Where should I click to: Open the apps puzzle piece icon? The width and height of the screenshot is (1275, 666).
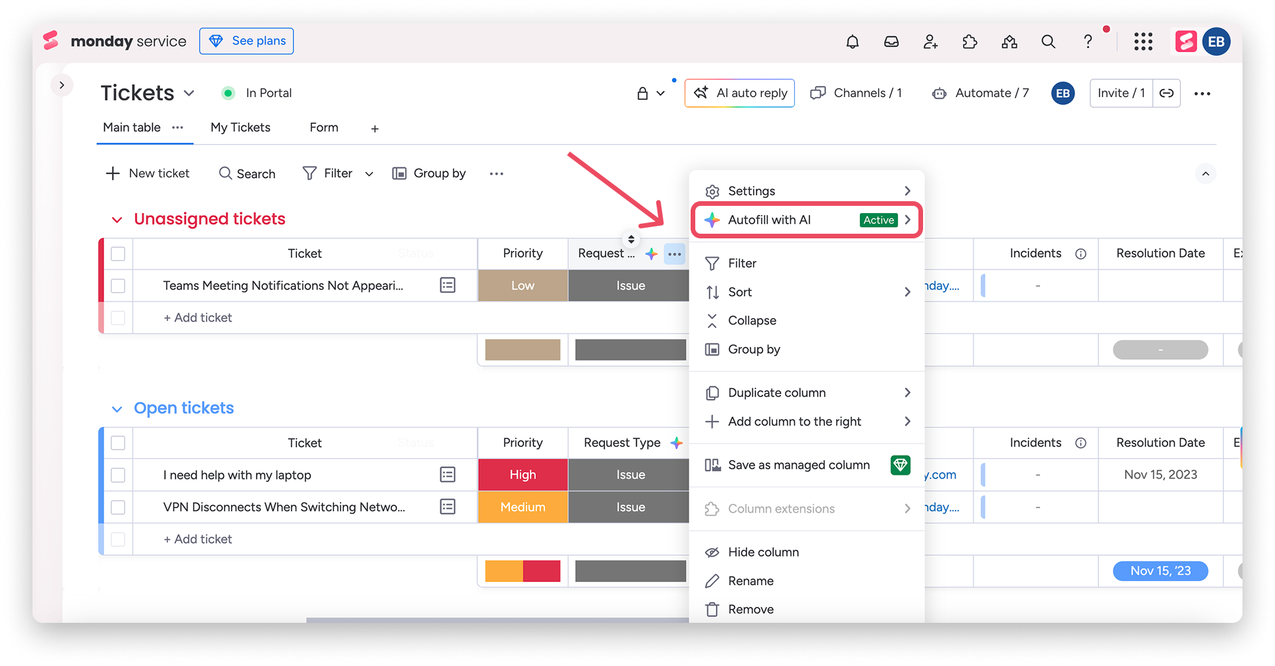tap(970, 42)
